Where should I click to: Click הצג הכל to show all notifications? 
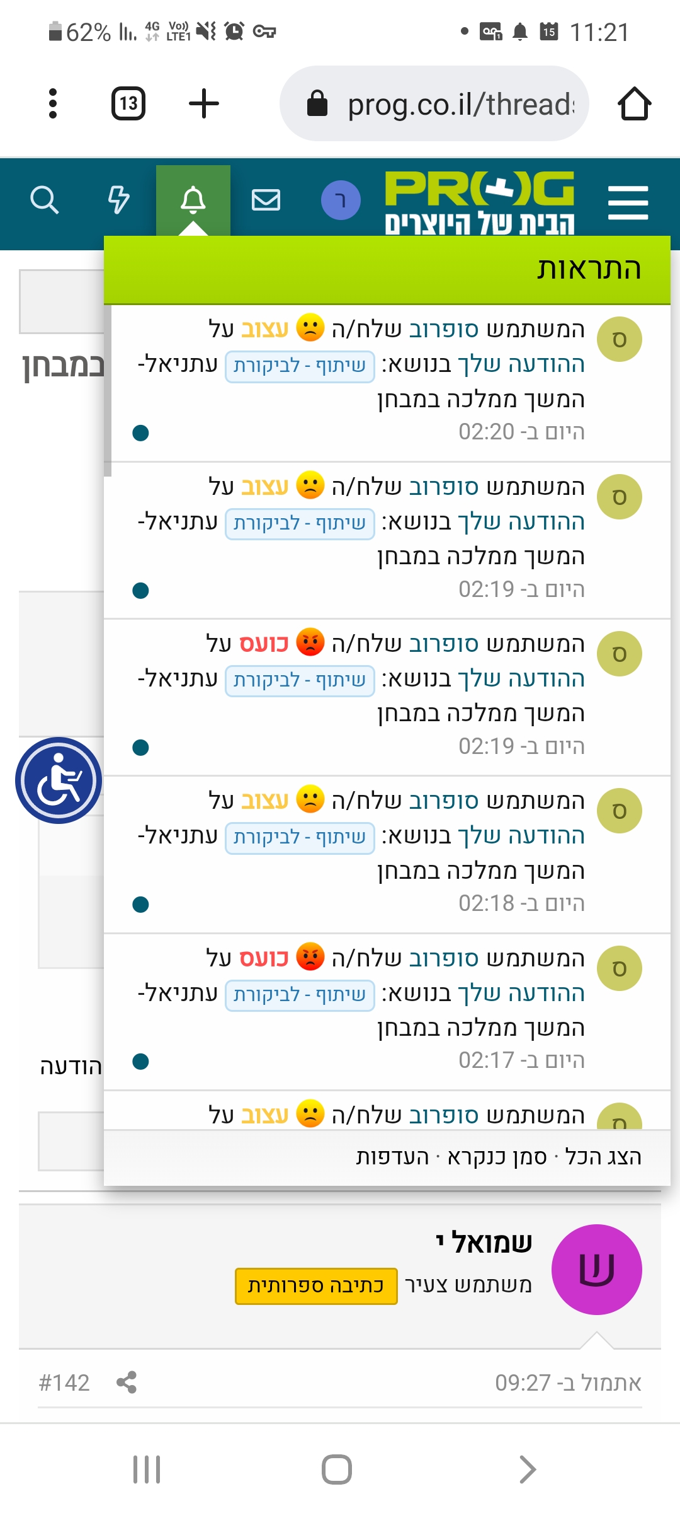point(603,1157)
